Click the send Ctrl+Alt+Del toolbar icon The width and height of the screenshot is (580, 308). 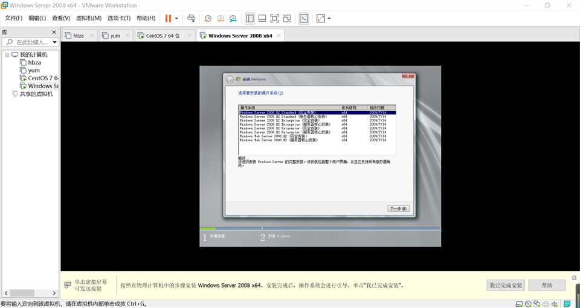point(192,18)
